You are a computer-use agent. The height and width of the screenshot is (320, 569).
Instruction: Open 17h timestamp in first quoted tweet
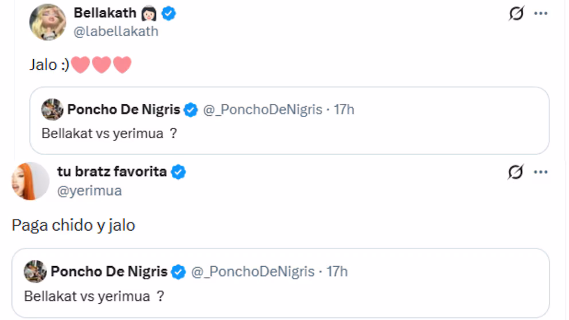click(x=344, y=110)
